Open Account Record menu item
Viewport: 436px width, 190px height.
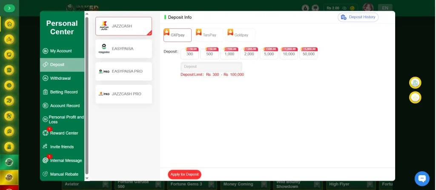pos(62,106)
